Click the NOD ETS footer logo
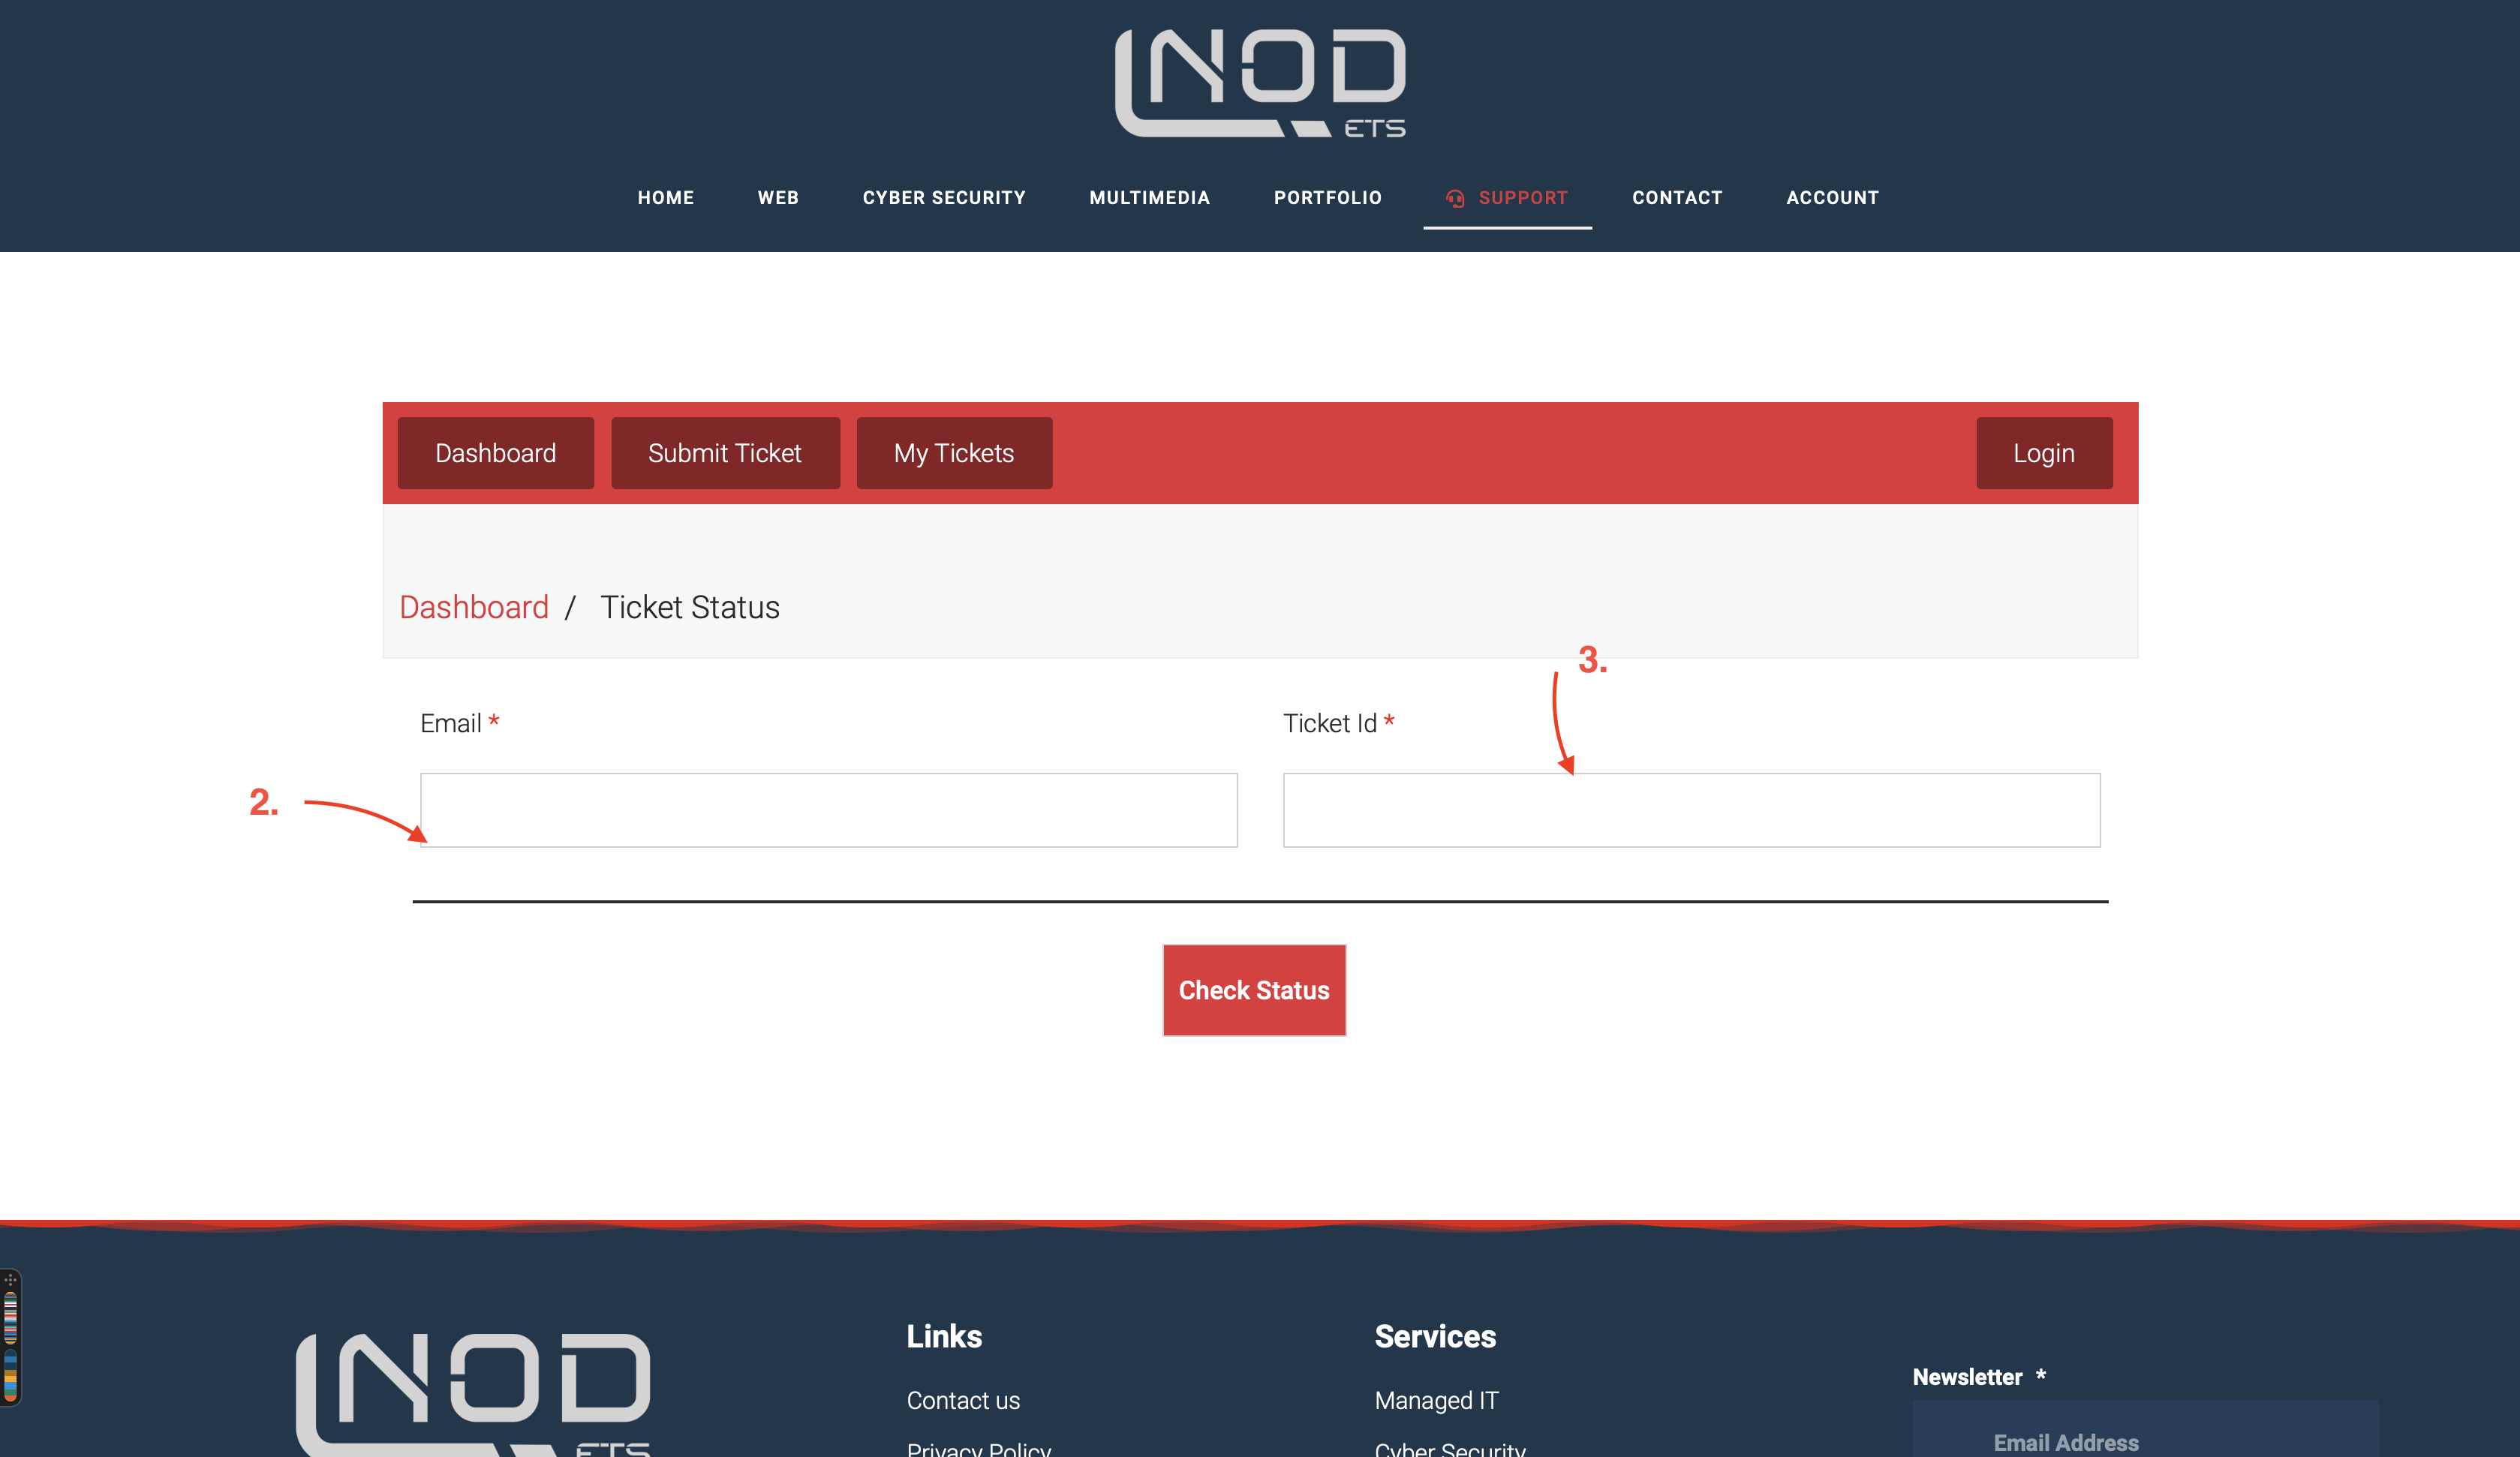2520x1457 pixels. tap(473, 1393)
